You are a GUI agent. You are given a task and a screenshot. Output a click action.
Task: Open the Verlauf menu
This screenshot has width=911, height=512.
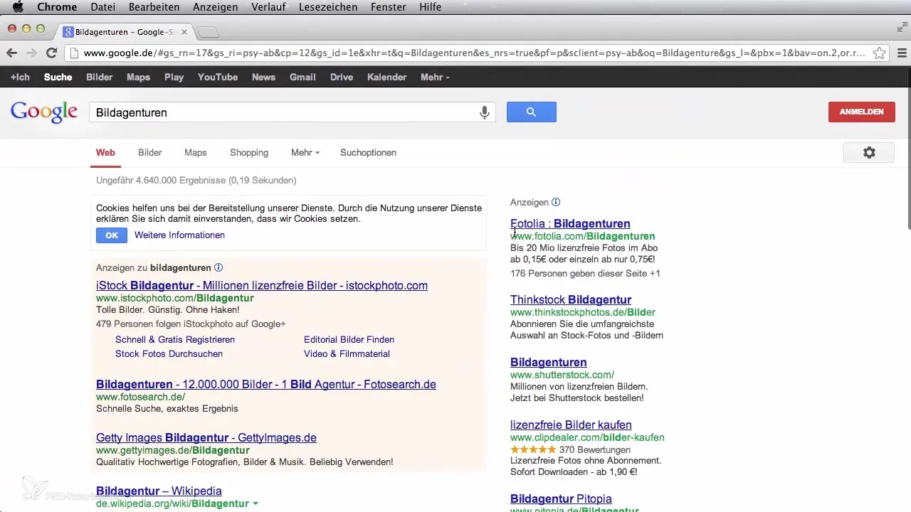coord(270,7)
